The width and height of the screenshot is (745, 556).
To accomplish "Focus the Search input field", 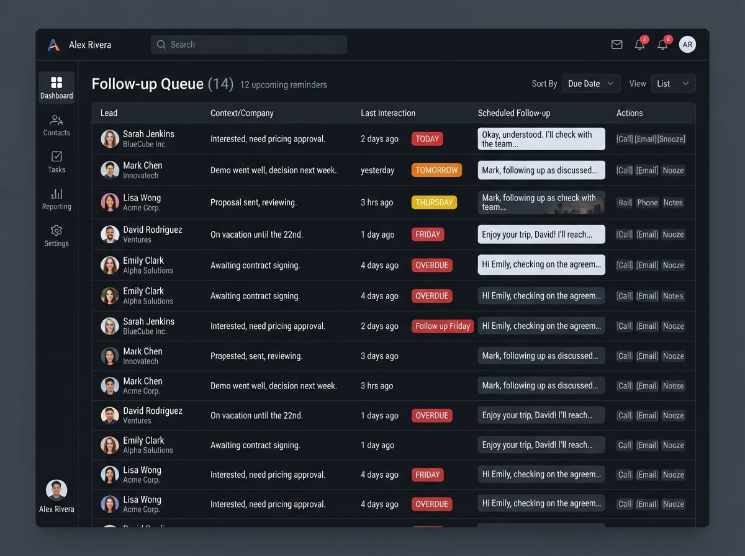I will click(249, 45).
